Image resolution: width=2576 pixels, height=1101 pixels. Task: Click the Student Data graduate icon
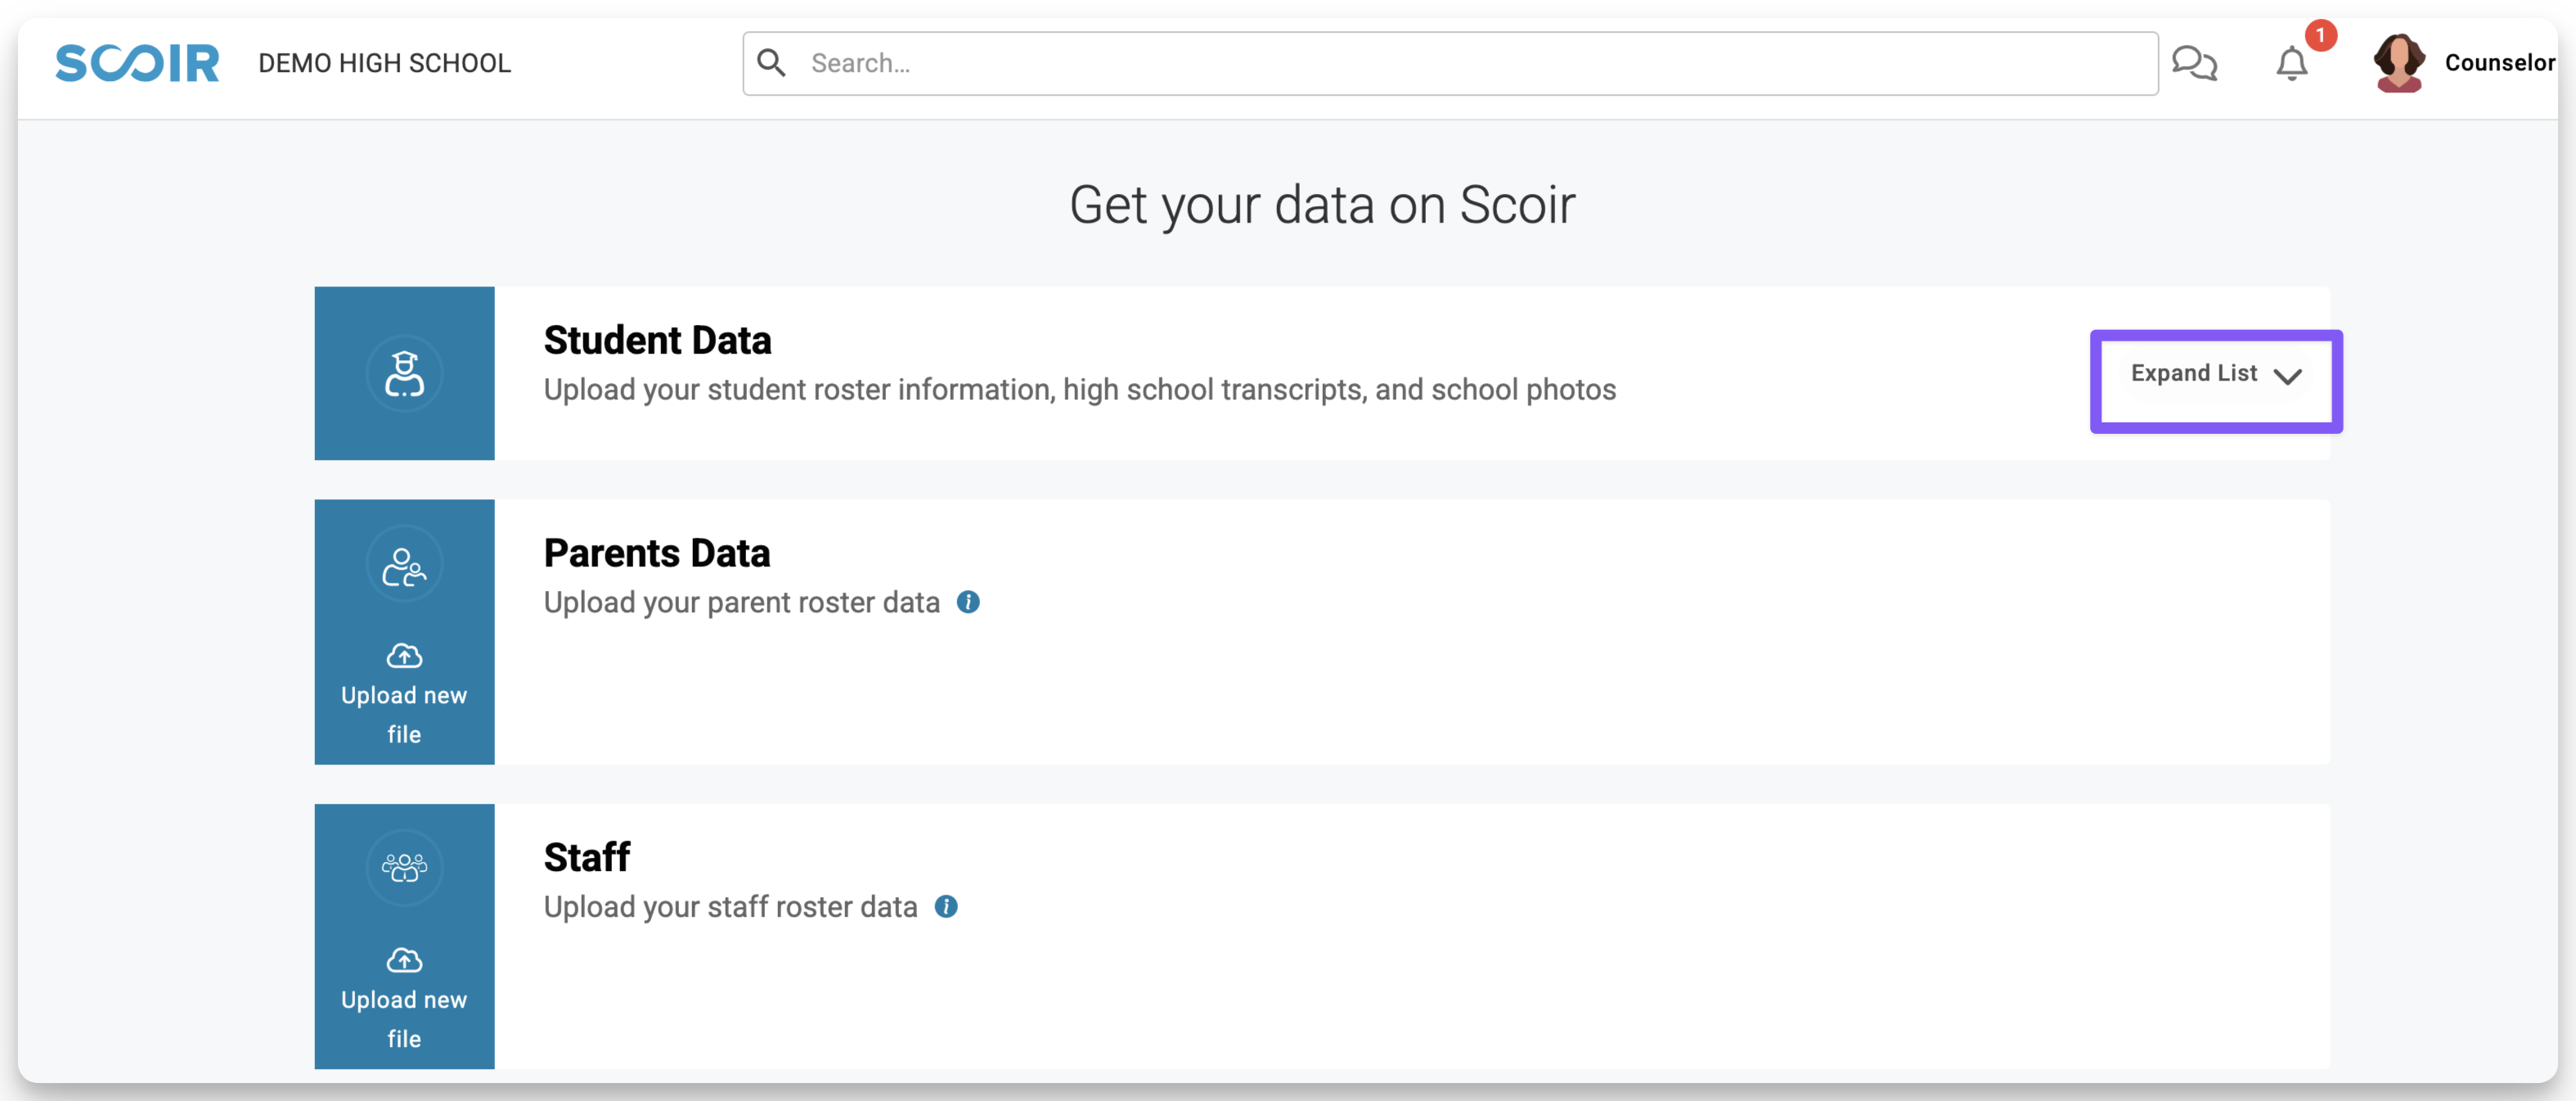pyautogui.click(x=404, y=374)
